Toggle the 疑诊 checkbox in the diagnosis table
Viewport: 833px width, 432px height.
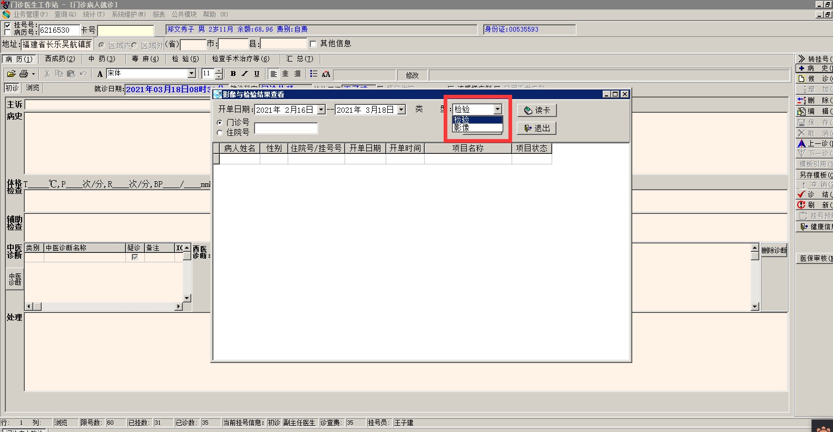click(135, 257)
